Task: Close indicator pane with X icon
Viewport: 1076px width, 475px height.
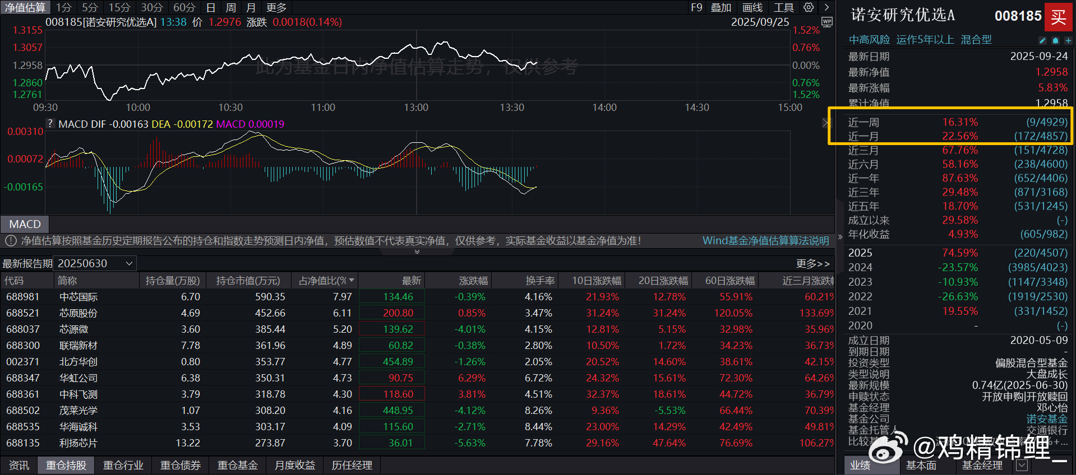Action: (826, 123)
